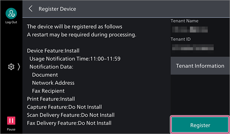This screenshot has height=134, width=230.
Task: Select the Fax Recipient notification entry
Action: [x=48, y=91]
